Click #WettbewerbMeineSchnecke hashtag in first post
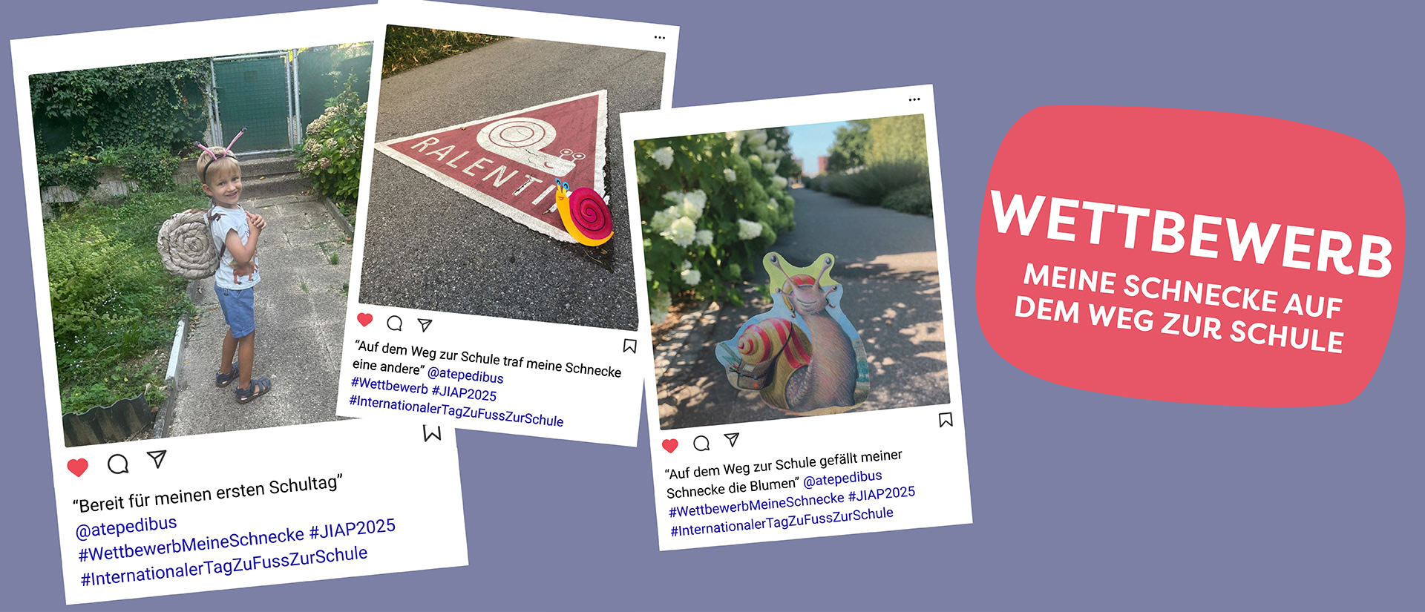1425x612 pixels. [191, 544]
